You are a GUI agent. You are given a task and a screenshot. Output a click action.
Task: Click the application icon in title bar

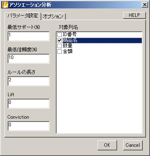point(5,5)
